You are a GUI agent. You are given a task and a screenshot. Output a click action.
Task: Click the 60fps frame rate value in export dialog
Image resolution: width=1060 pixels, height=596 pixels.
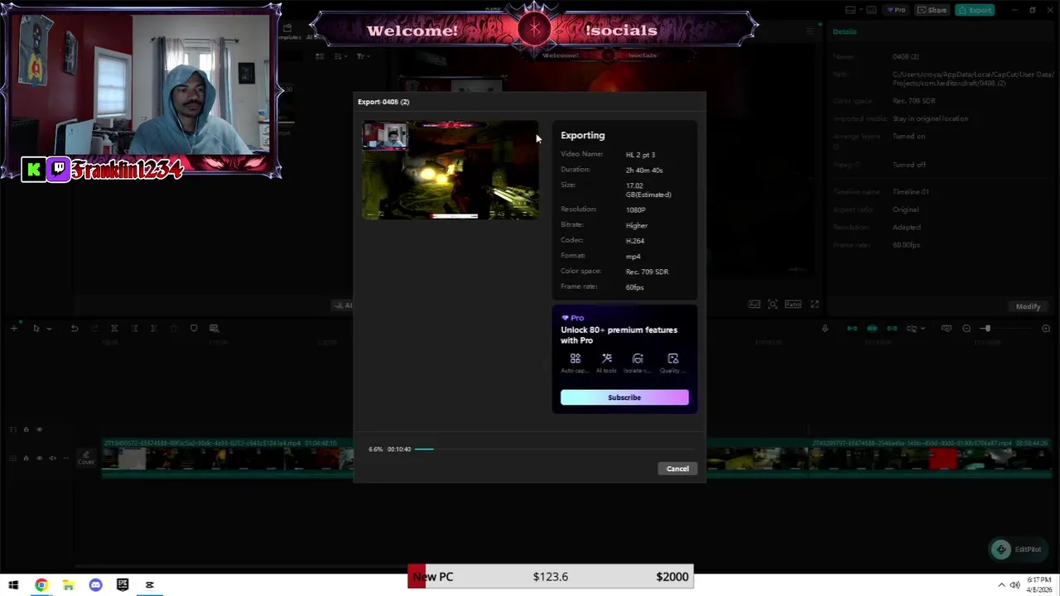(x=634, y=287)
